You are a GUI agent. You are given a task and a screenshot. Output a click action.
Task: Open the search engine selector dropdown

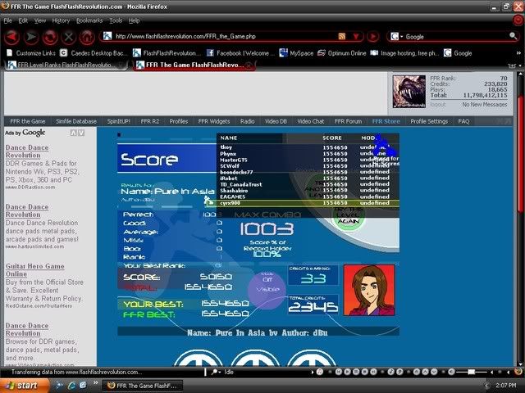(x=397, y=37)
